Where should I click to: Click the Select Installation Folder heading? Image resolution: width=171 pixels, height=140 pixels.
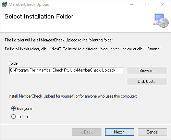tap(39, 16)
